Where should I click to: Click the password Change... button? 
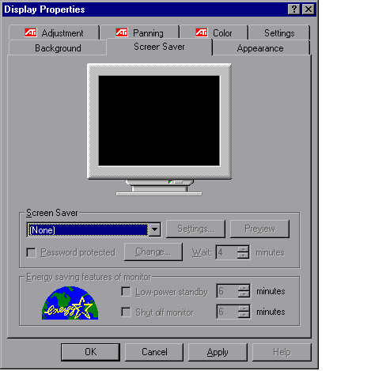(153, 252)
